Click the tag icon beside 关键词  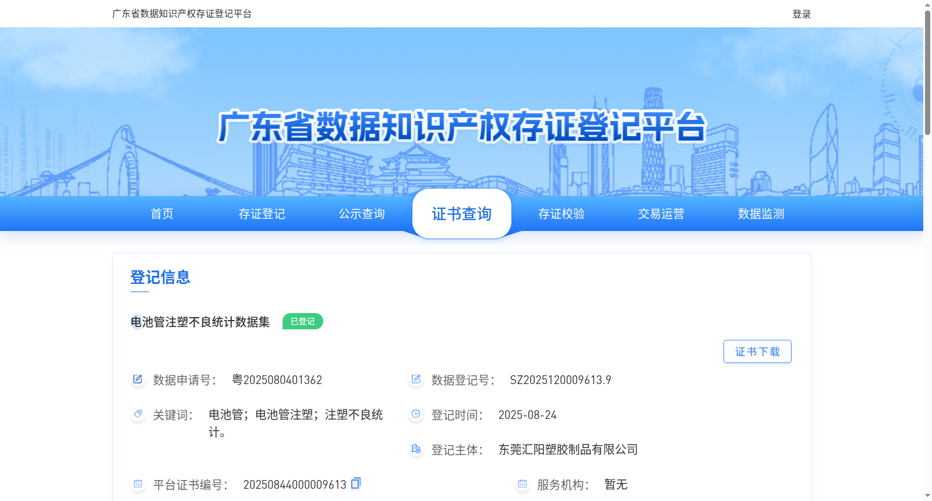(137, 414)
